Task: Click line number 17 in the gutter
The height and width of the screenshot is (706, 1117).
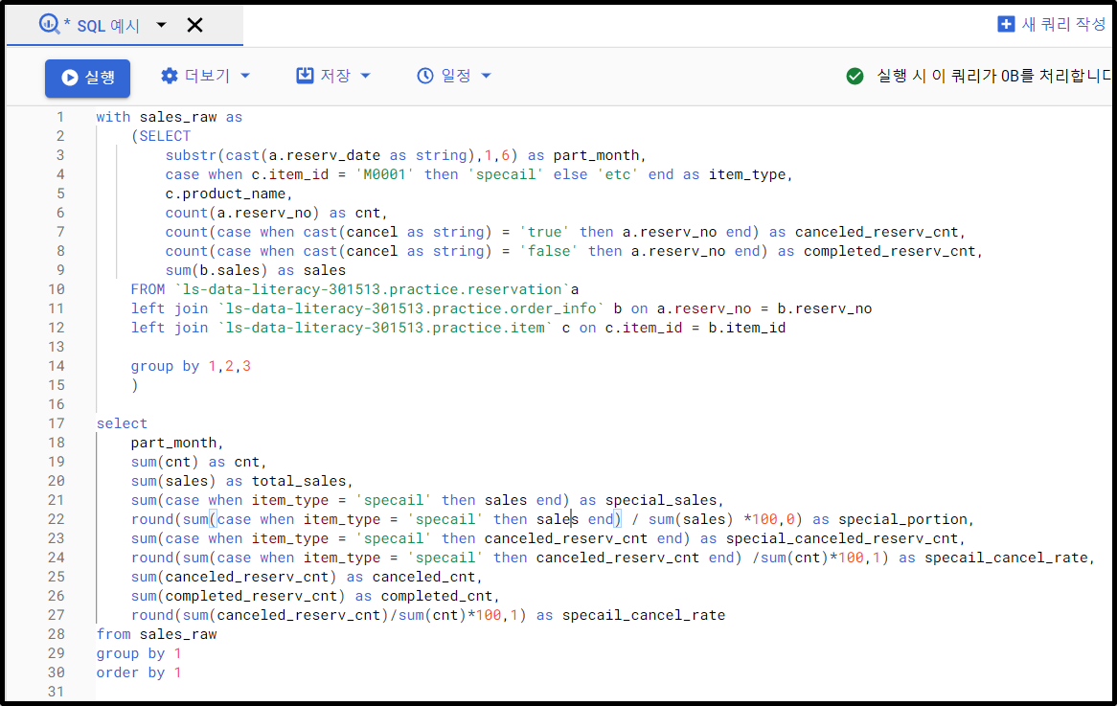Action: [x=57, y=423]
